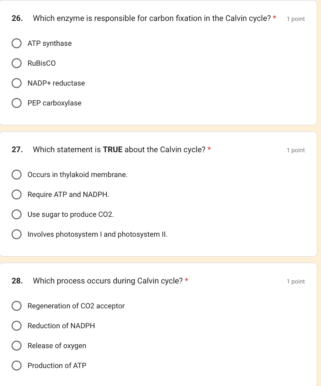The image size is (321, 386).
Task: Choose 'Reduction of NADPH' for question 28
Action: 16,326
